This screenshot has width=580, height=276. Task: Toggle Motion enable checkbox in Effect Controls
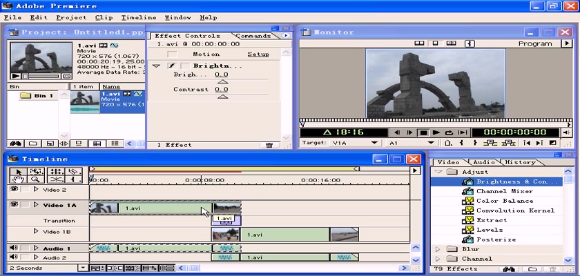coord(172,55)
